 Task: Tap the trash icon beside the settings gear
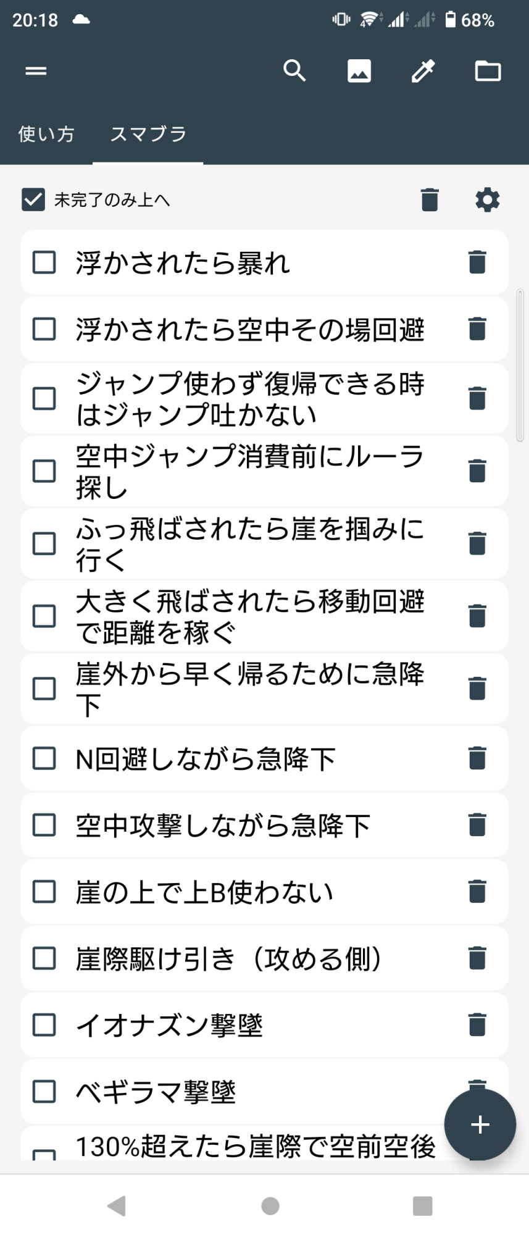(x=430, y=199)
